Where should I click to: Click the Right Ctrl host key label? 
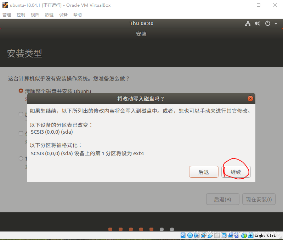[x=265, y=235]
